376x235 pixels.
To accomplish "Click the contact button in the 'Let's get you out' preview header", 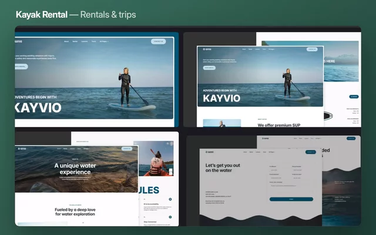I will click(311, 152).
